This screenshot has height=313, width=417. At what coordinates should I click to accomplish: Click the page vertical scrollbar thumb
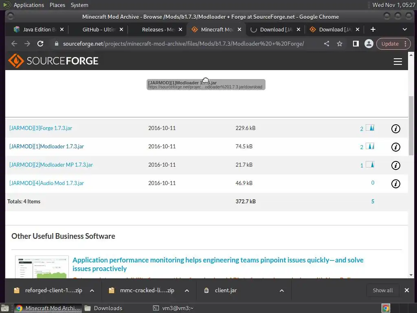click(x=411, y=125)
